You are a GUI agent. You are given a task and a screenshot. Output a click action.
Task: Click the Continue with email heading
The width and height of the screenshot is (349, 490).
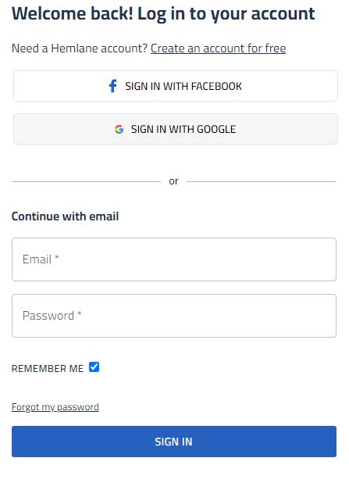[x=66, y=216]
